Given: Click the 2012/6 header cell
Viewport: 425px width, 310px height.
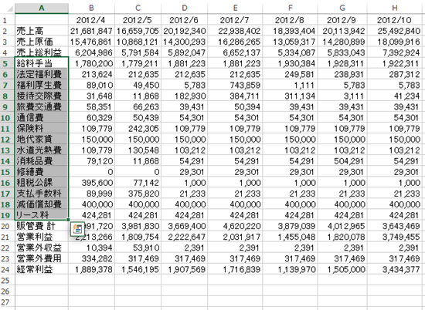Looking at the screenshot, I should pyautogui.click(x=185, y=20).
